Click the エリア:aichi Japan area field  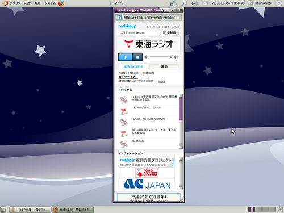(137, 32)
